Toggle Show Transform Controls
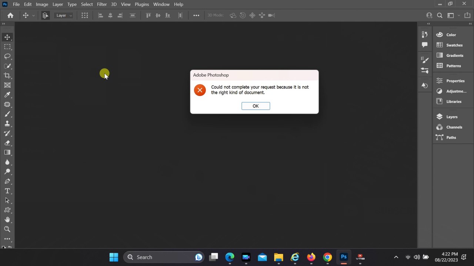 85,15
